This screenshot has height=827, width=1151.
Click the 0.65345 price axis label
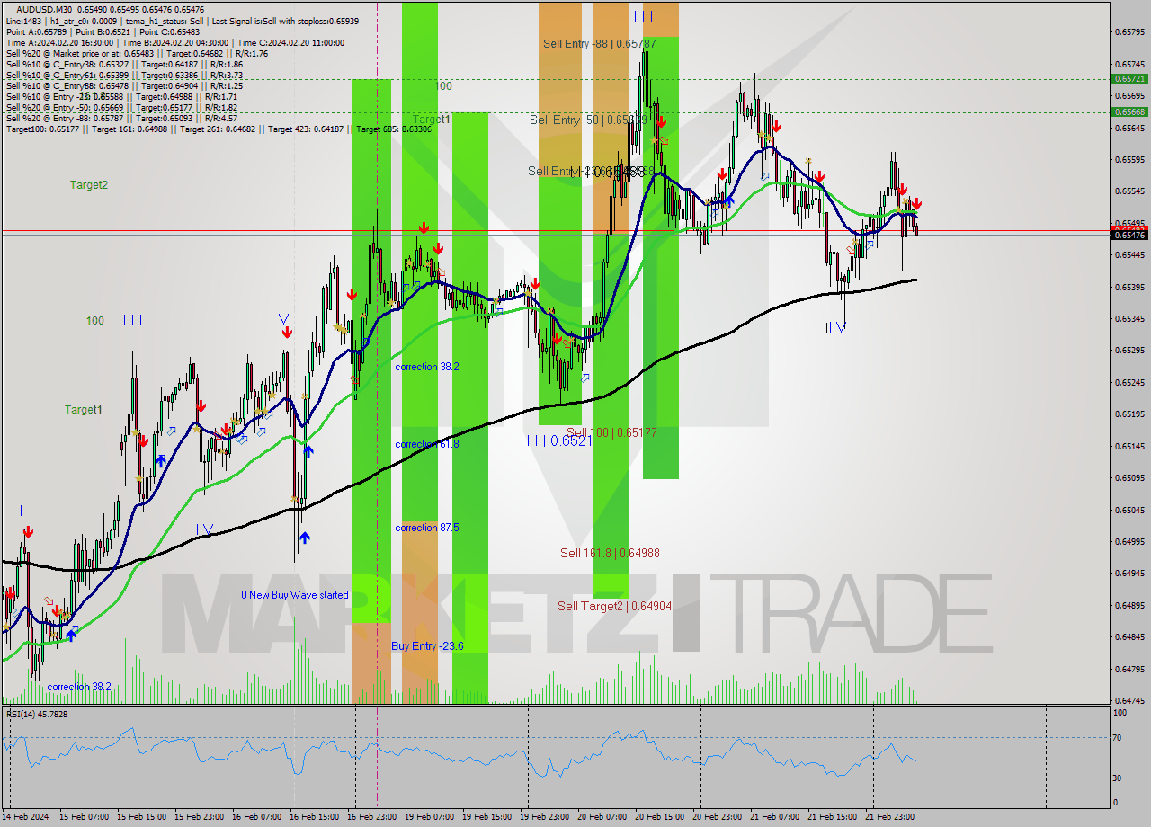pyautogui.click(x=1129, y=318)
